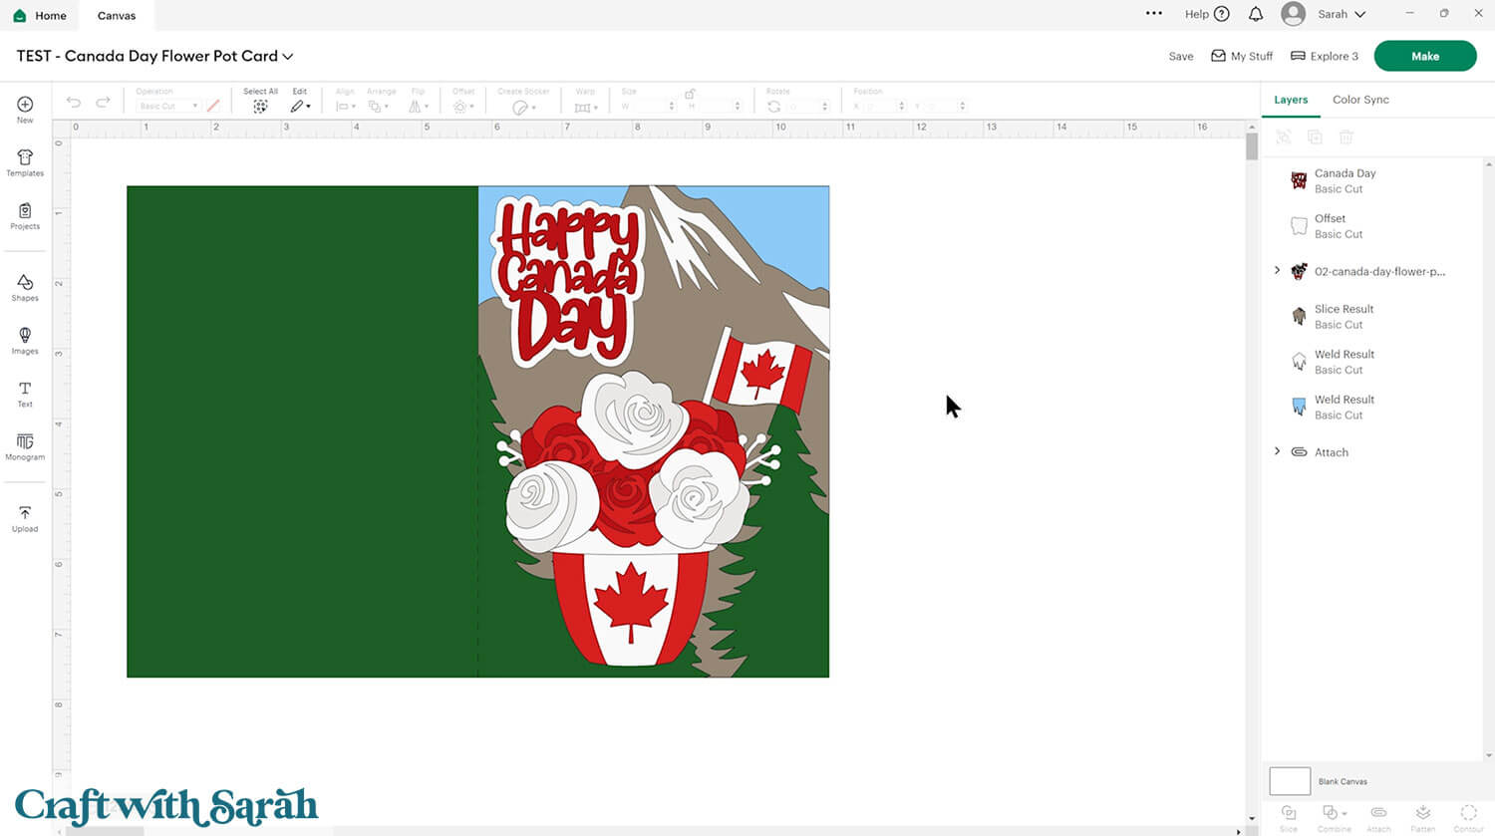This screenshot has width=1495, height=836.
Task: Select the Happy Canada Day text on canvas
Action: click(569, 280)
